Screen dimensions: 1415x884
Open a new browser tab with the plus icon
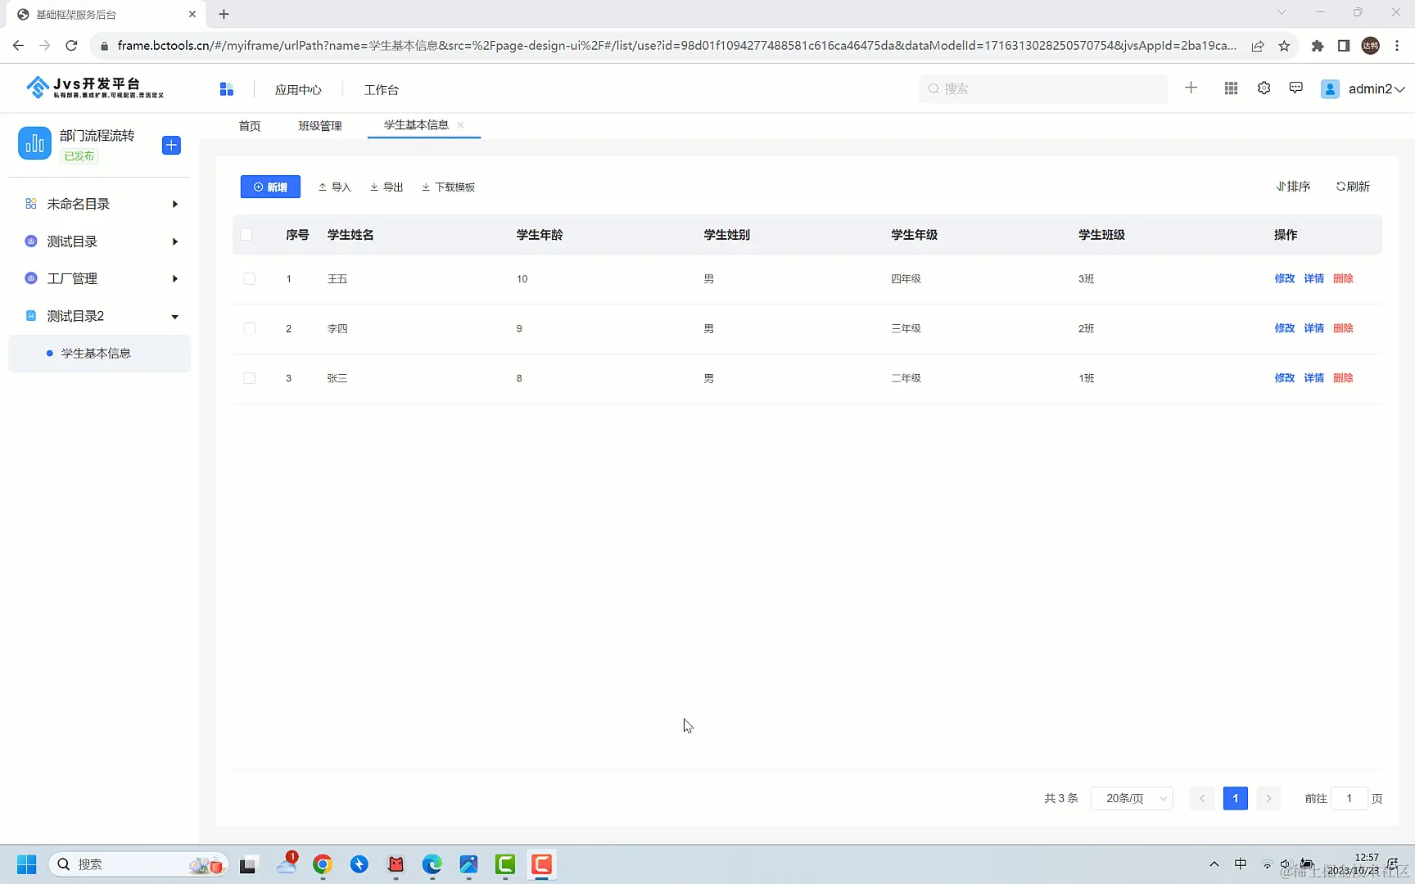point(224,14)
